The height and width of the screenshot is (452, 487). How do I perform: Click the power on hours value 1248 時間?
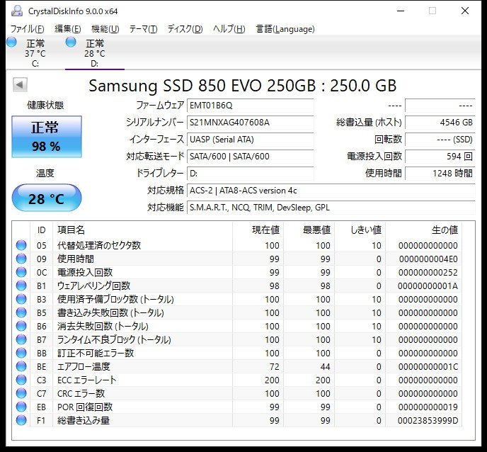pos(440,173)
